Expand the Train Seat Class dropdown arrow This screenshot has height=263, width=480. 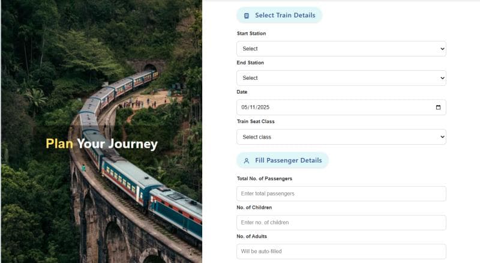pos(442,137)
